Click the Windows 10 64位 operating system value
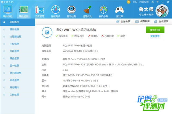Viewport: 172px width, 114px height. click(80, 51)
